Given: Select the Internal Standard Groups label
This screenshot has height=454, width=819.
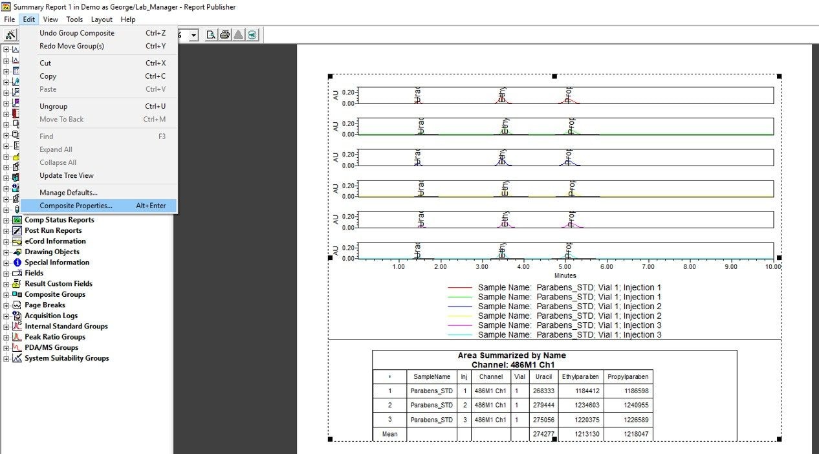Looking at the screenshot, I should click(66, 327).
